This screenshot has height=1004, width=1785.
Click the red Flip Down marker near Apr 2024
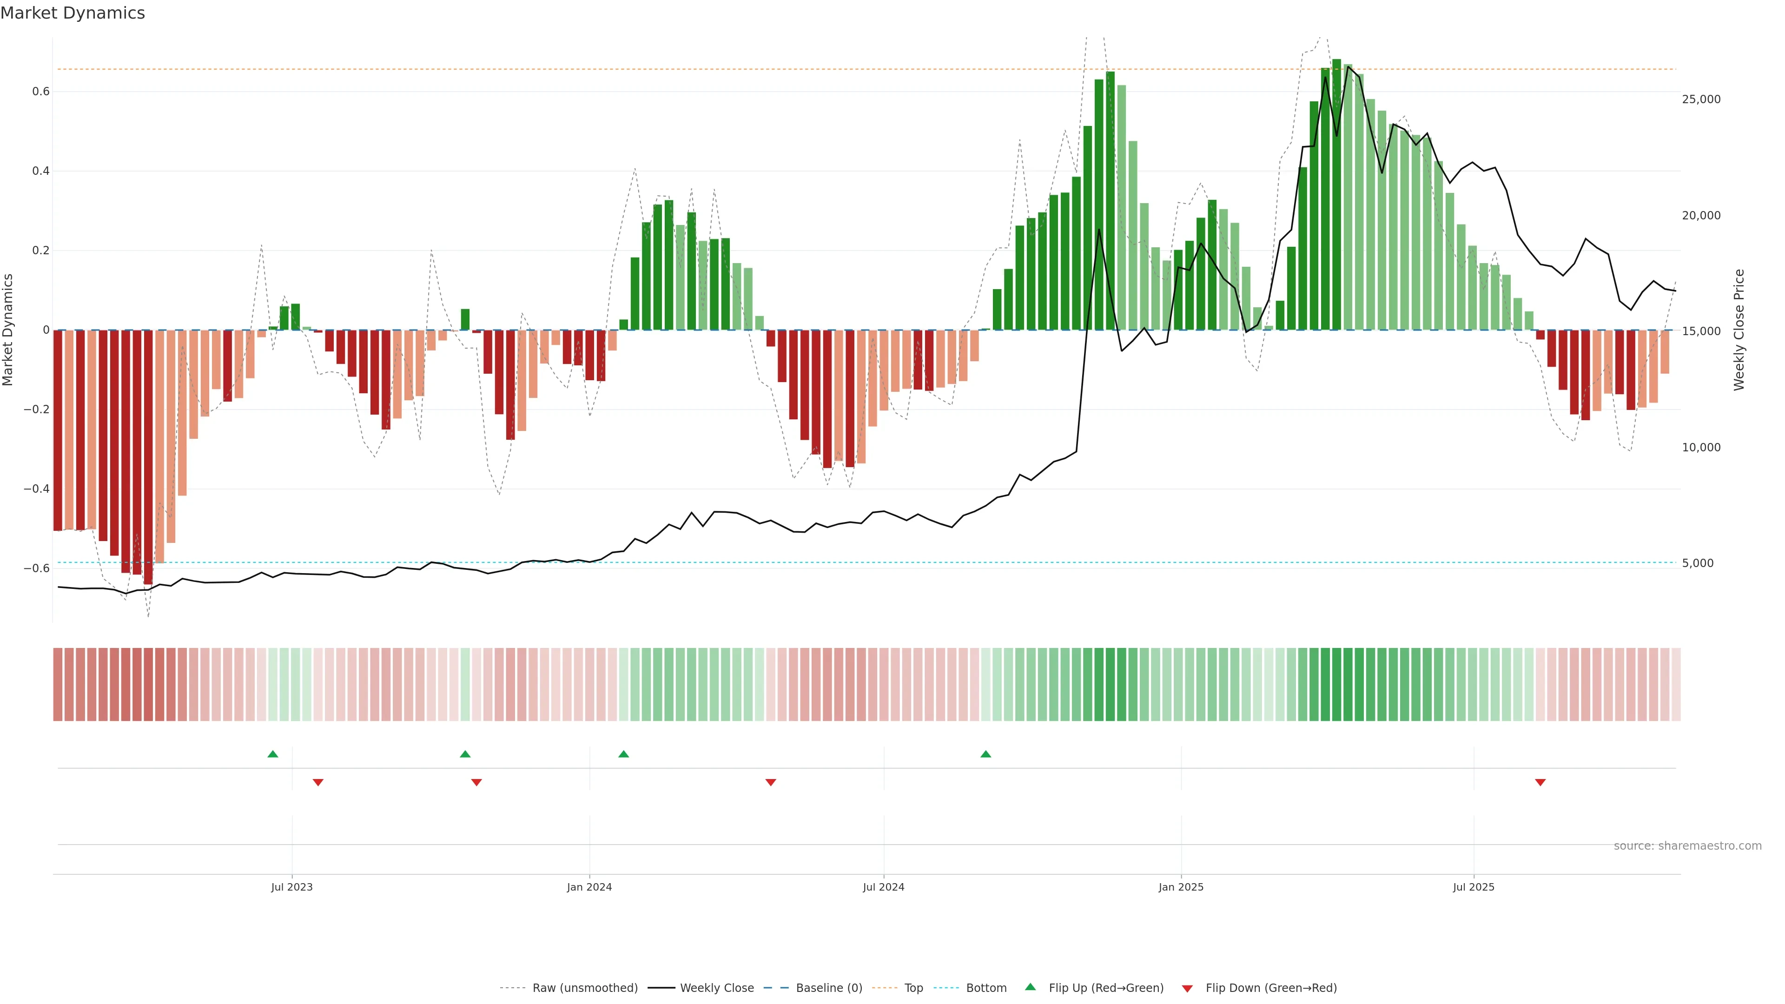pyautogui.click(x=771, y=782)
